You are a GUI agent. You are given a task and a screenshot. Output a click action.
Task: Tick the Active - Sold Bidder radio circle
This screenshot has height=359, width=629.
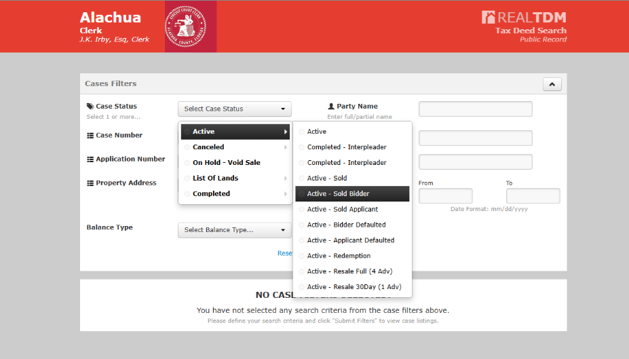click(x=302, y=193)
